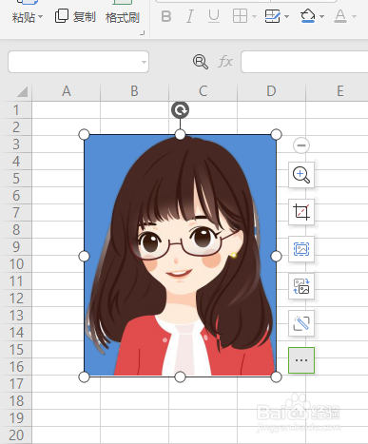368x444 pixels.
Task: Click the formula bar magnifier icon
Action: coord(201,62)
